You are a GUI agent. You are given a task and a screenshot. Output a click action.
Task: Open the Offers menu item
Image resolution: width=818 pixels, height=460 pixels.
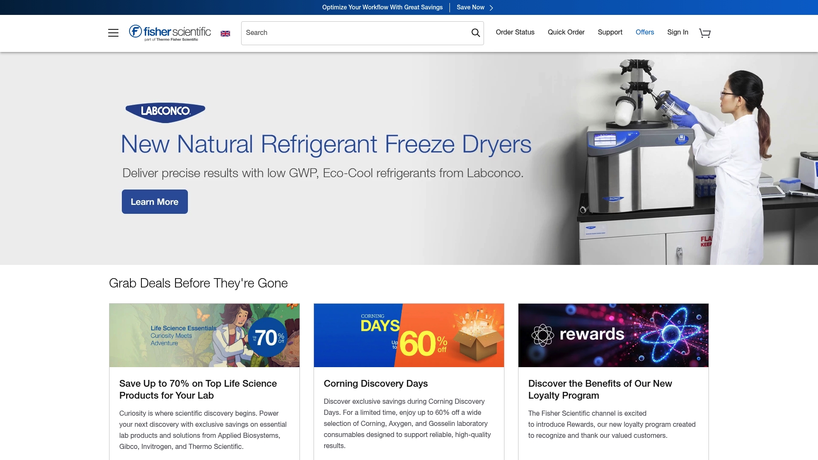[x=645, y=32]
